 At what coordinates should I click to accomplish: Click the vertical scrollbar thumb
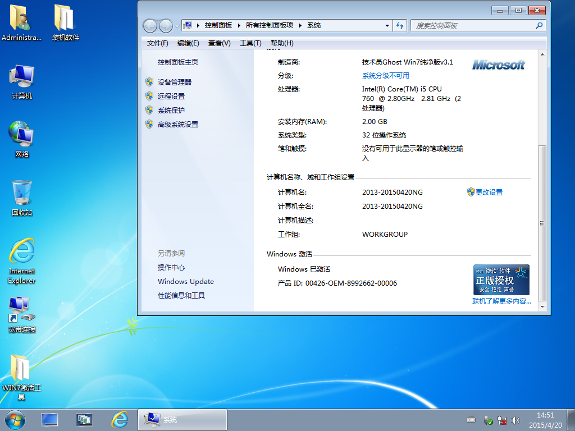point(542,223)
